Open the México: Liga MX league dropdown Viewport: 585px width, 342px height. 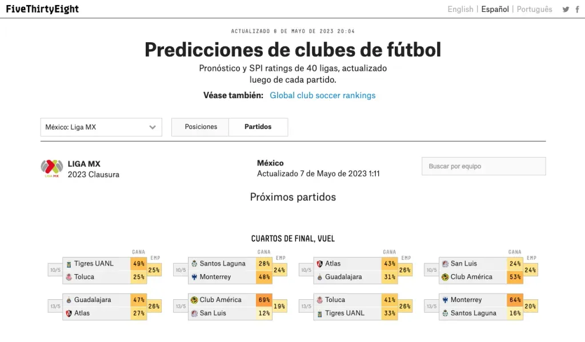coord(101,127)
